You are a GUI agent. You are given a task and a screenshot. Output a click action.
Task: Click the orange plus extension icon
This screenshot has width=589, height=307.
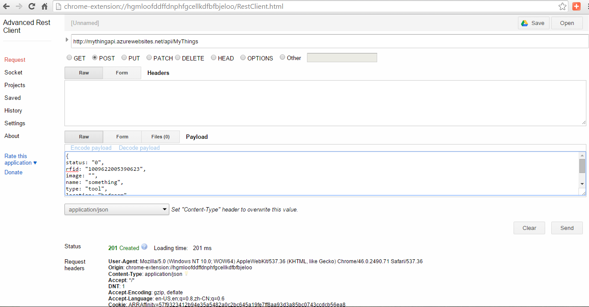click(576, 7)
